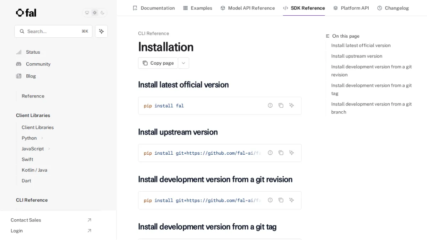Screen dimensions: 427x240
Task: Click the Login link
Action: click(x=17, y=231)
